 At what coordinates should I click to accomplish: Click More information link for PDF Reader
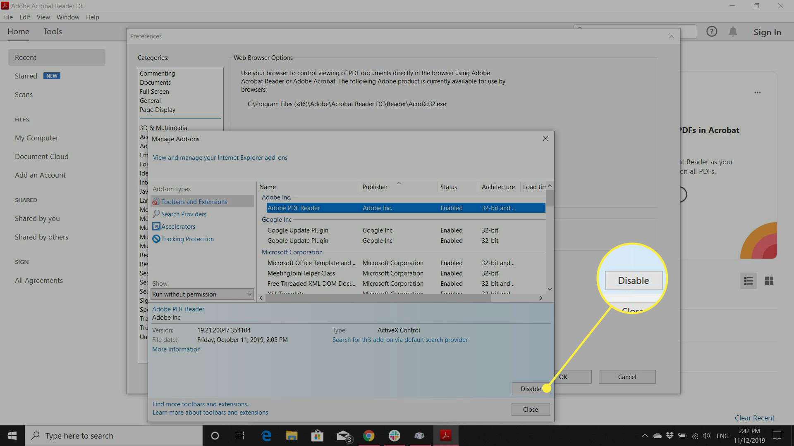(176, 349)
